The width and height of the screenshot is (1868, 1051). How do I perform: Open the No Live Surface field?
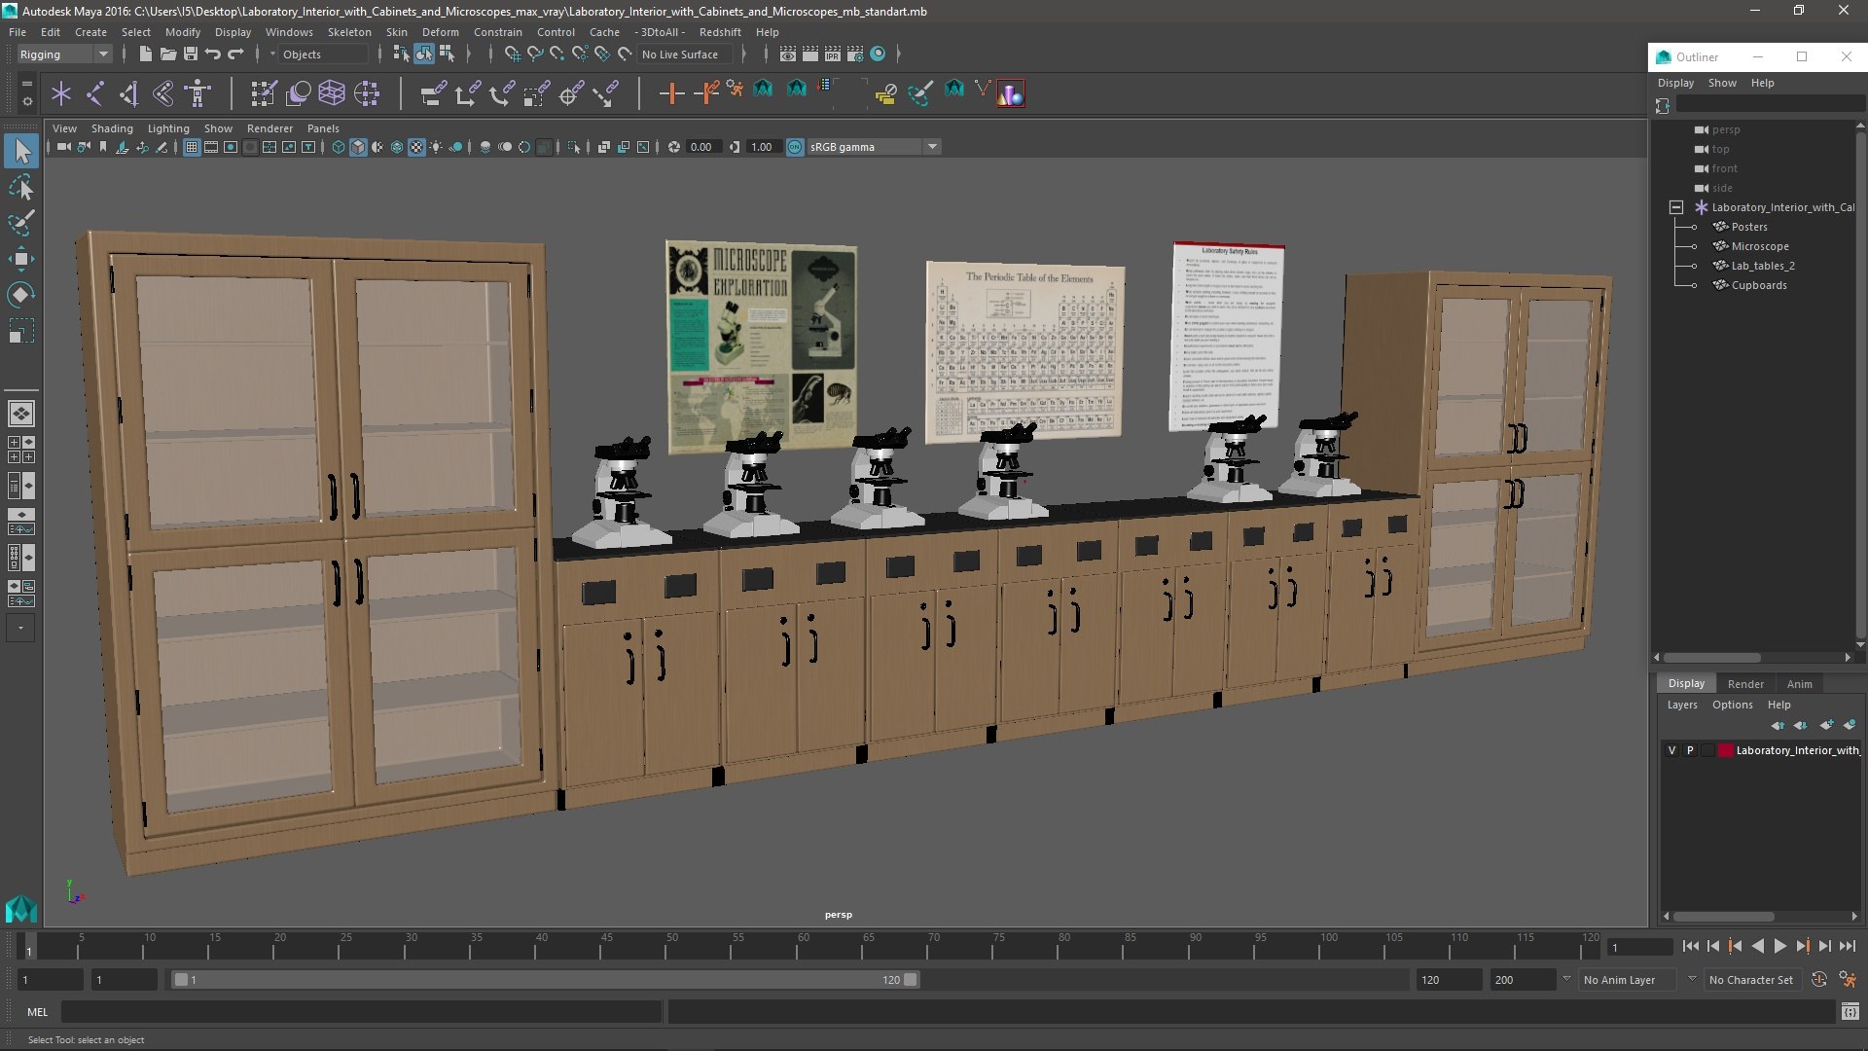[687, 54]
